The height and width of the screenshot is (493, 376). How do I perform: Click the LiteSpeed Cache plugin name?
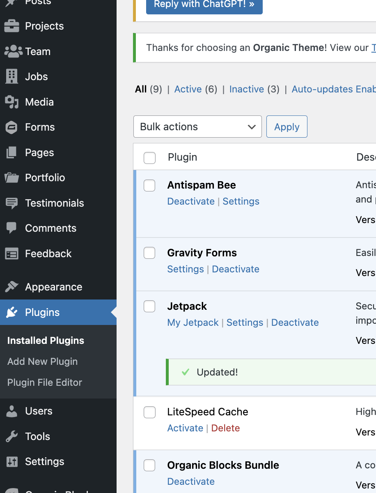(x=208, y=412)
